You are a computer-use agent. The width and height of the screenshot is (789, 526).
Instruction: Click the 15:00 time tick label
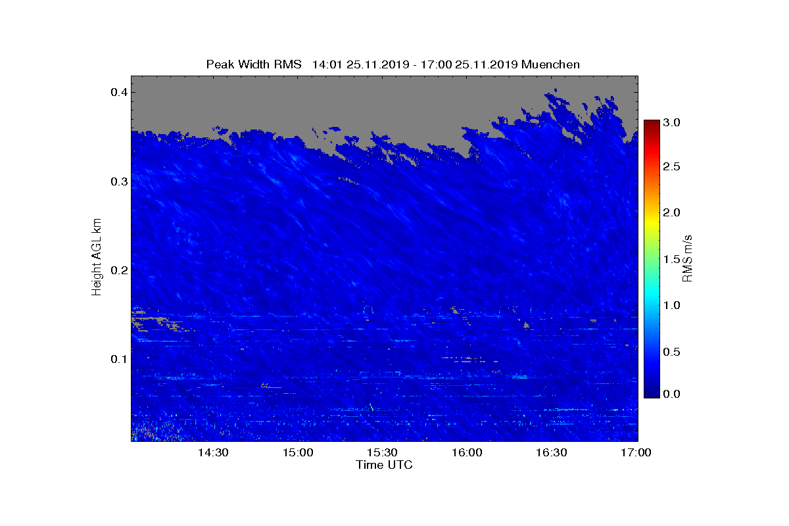click(x=298, y=453)
